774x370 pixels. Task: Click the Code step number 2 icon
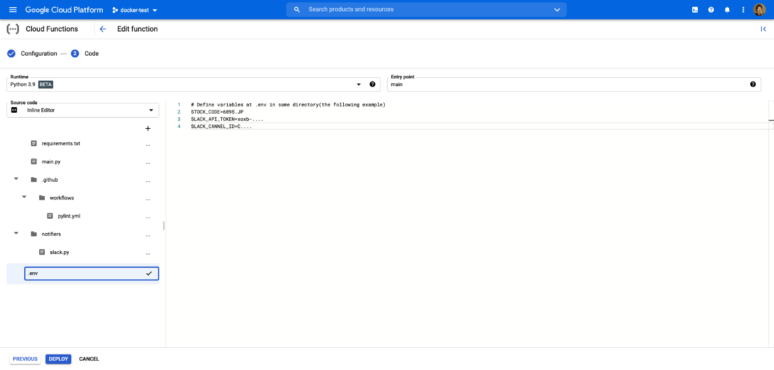click(75, 54)
